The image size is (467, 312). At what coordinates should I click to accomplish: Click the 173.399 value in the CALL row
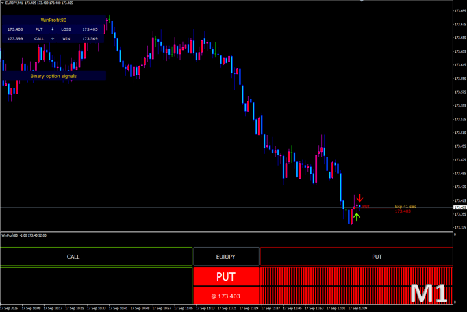point(15,39)
